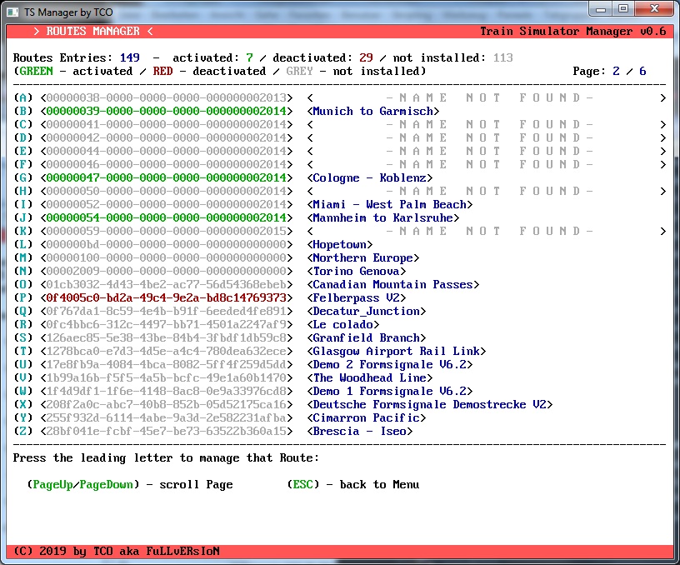Select The Woodhead Line route
Screen dimensions: 680x565
point(369,377)
